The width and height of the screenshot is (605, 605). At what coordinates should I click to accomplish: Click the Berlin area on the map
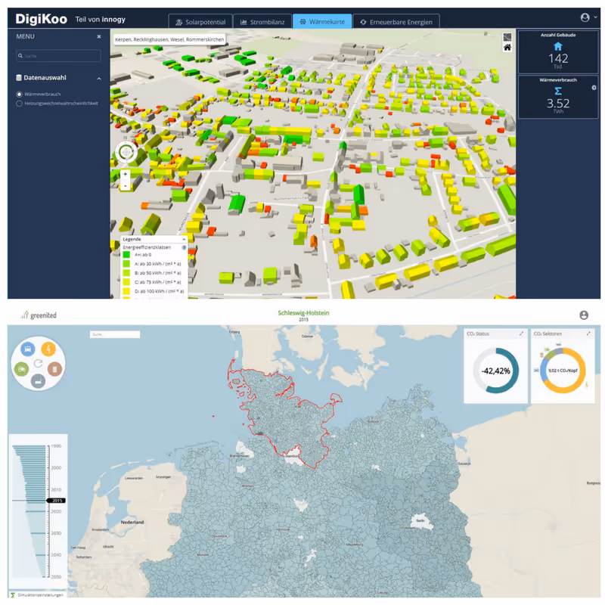point(421,521)
